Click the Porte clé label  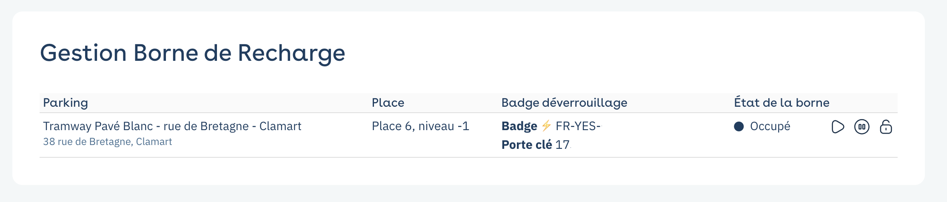[x=526, y=145]
